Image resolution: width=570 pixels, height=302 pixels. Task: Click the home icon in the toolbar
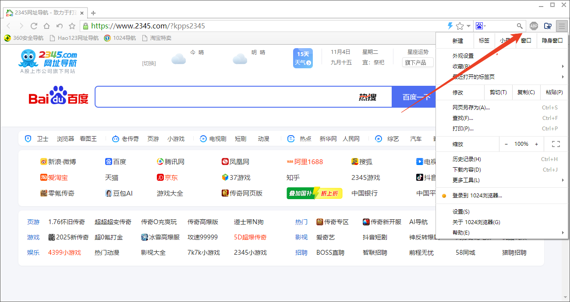point(46,26)
